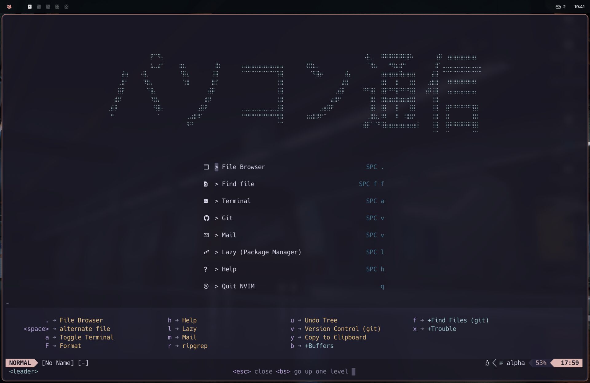This screenshot has height=383, width=590.
Task: Select 'ripgrep' in which-key popup
Action: pos(195,346)
